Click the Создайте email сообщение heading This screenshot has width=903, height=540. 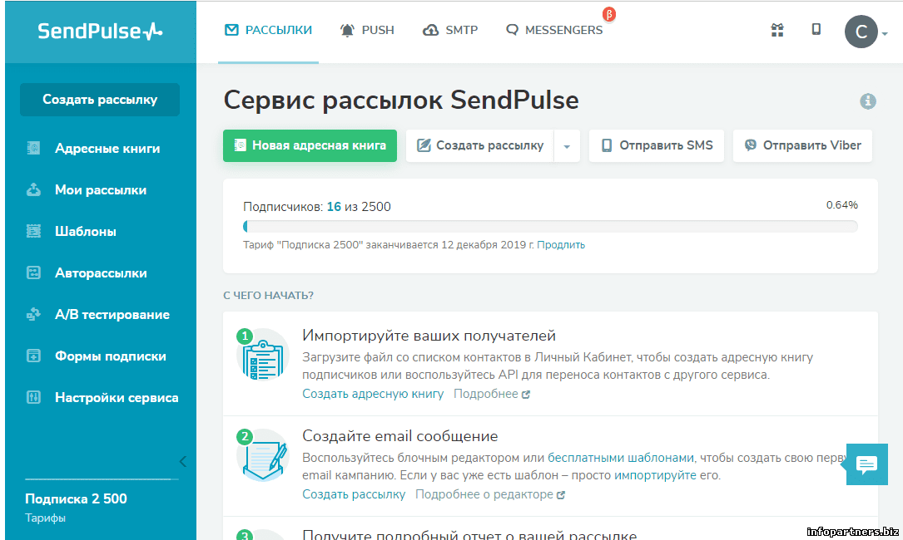coord(400,436)
